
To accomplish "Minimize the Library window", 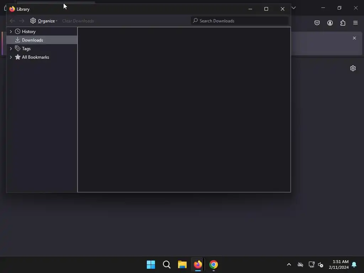I will click(x=250, y=9).
